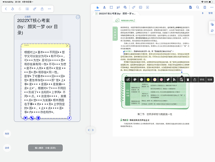Image resolution: width=215 pixels, height=162 pixels.
Task: Delete the highlighted excerpt with trash icon
Action: 188,79
